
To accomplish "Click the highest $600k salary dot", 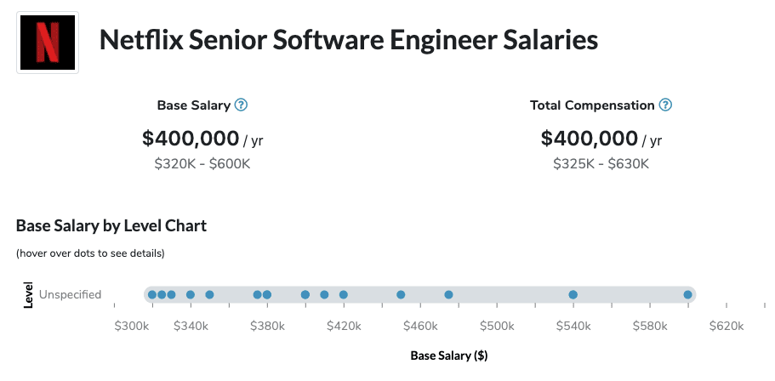I will (687, 295).
